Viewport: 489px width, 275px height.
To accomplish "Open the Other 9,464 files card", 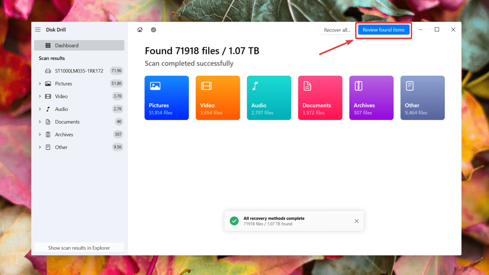I will (423, 98).
